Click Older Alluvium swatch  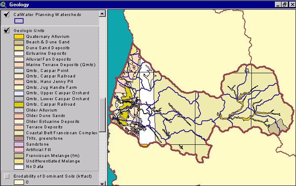click(x=19, y=110)
